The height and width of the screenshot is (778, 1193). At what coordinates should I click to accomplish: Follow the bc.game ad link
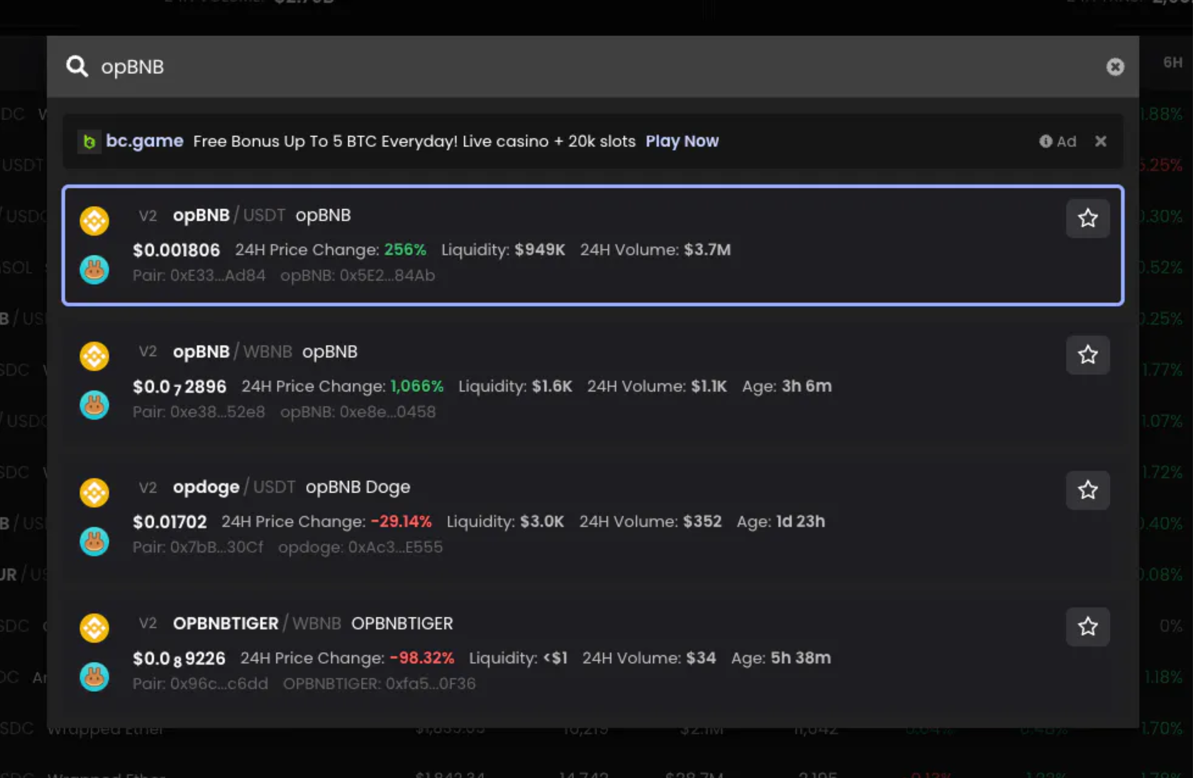(144, 141)
